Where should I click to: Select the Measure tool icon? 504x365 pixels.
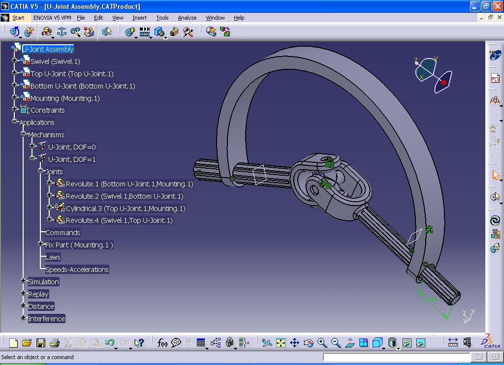pos(453,342)
